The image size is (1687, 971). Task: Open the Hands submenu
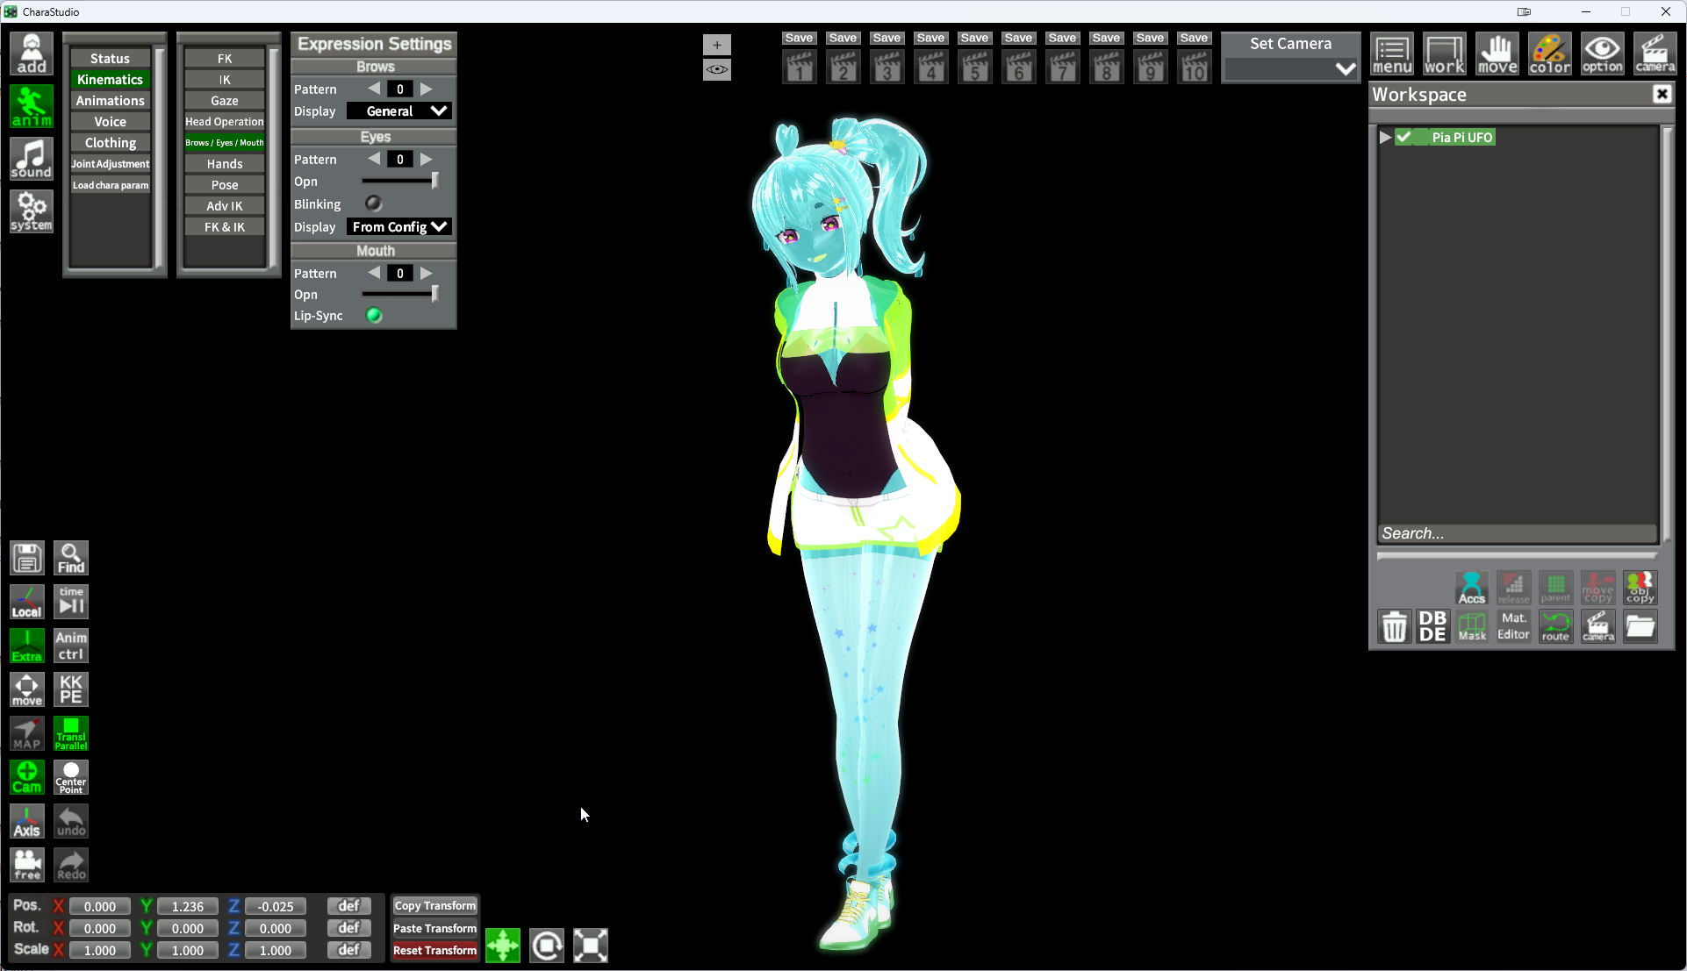[x=225, y=164]
